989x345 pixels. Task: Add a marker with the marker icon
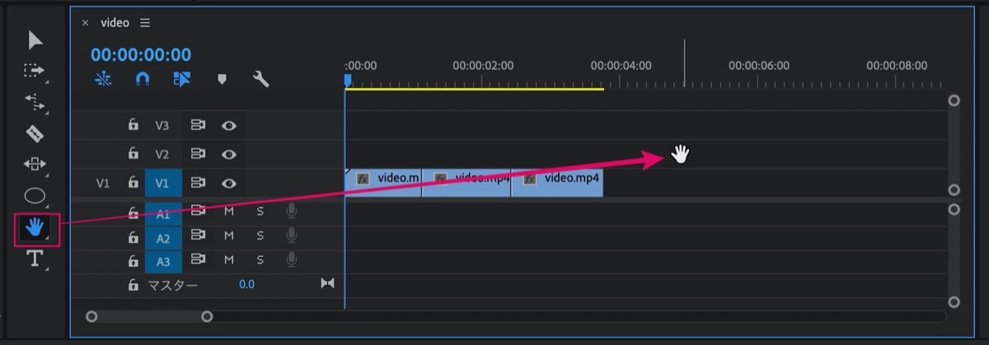tap(222, 80)
